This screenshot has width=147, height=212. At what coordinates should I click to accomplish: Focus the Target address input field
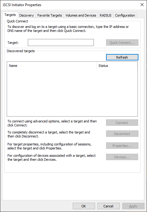pos(61,42)
